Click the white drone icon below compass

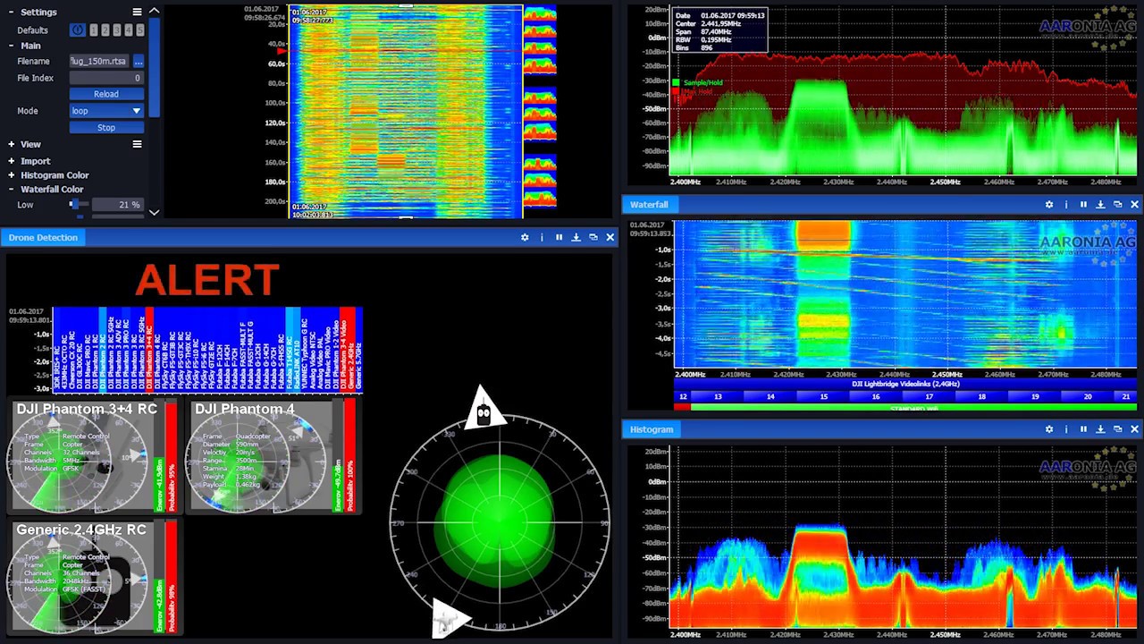[x=451, y=617]
